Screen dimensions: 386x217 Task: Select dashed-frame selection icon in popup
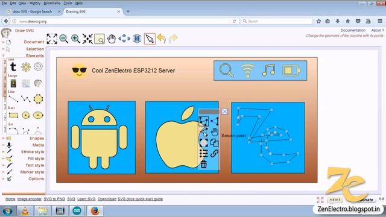[204, 143]
